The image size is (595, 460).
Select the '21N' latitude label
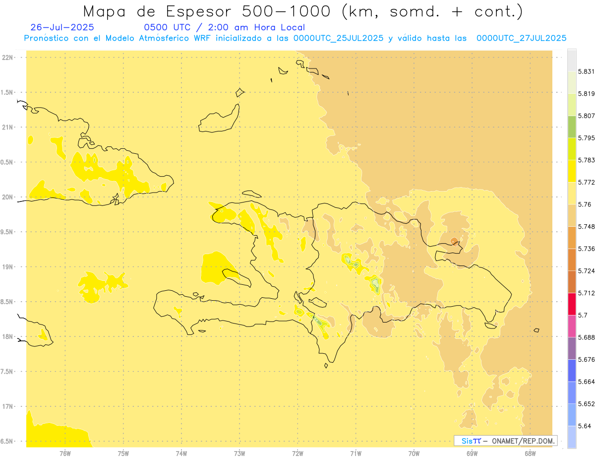click(7, 128)
